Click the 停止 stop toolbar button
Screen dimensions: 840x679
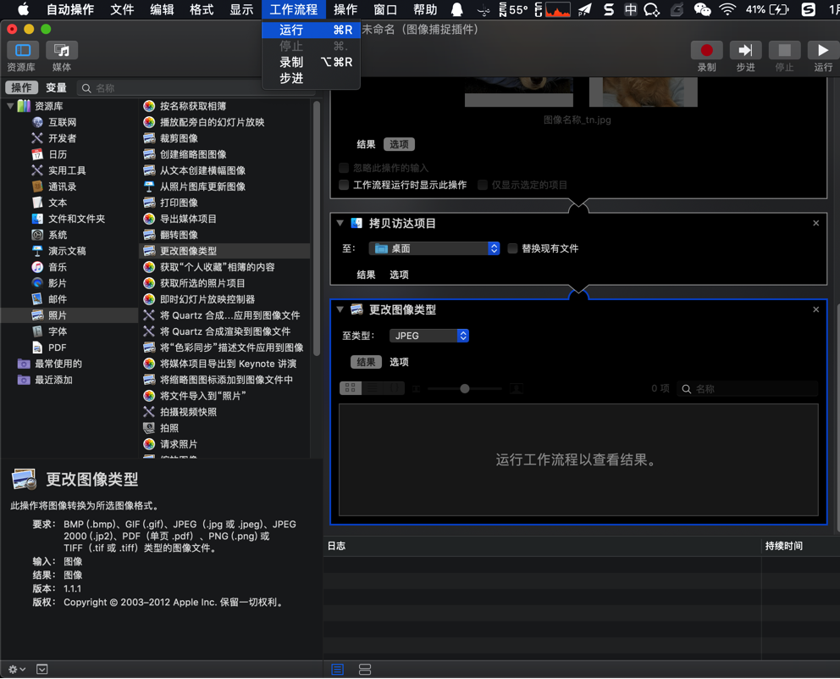784,50
